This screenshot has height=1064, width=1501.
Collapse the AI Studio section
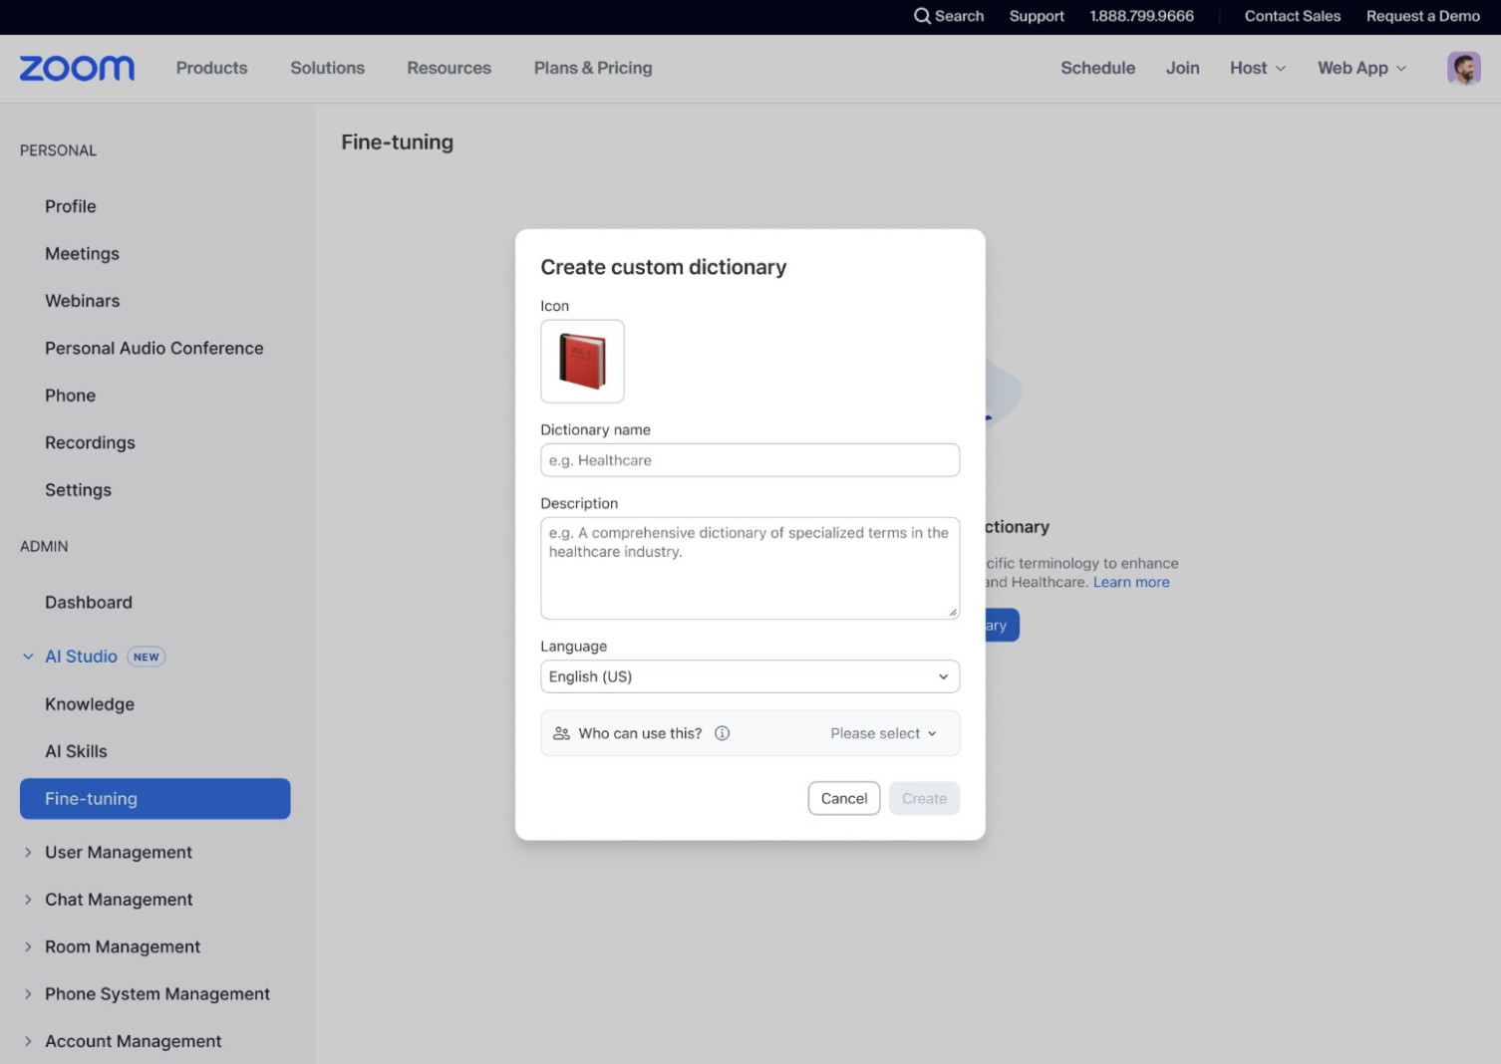(x=28, y=657)
